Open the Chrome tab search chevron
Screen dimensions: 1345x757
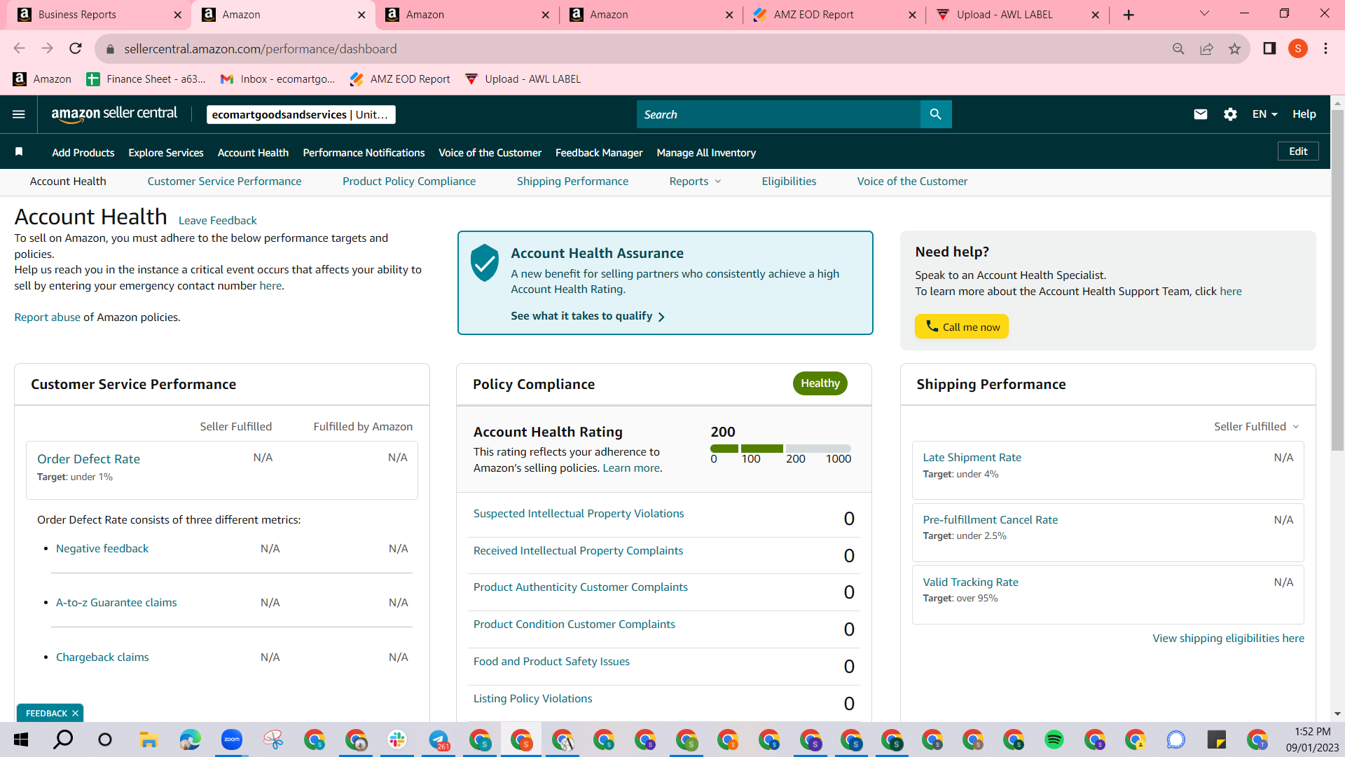click(x=1204, y=14)
